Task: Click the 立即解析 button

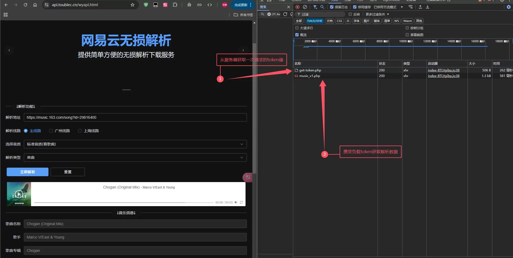Action: 28,172
